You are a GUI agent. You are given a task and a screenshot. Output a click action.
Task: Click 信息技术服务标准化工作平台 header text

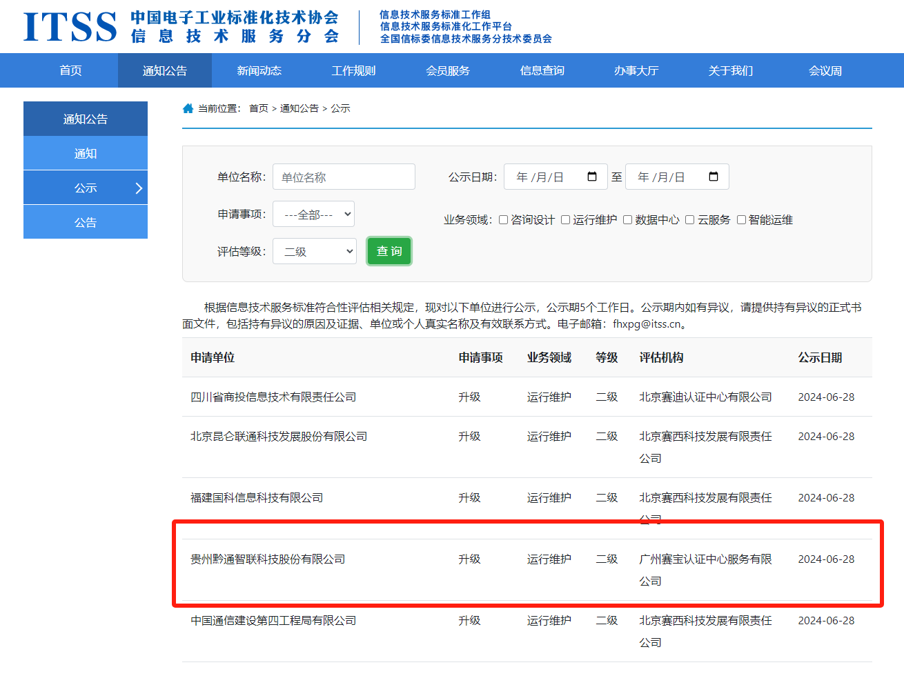pyautogui.click(x=446, y=26)
